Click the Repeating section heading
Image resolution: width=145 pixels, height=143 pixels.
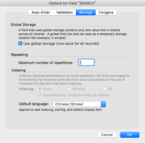(19, 55)
